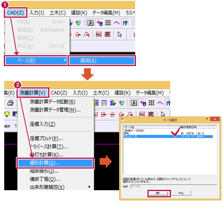Image resolution: width=223 pixels, height=208 pixels.
Task: Open the CAD(Z) menu in upper window
Action: (16, 13)
